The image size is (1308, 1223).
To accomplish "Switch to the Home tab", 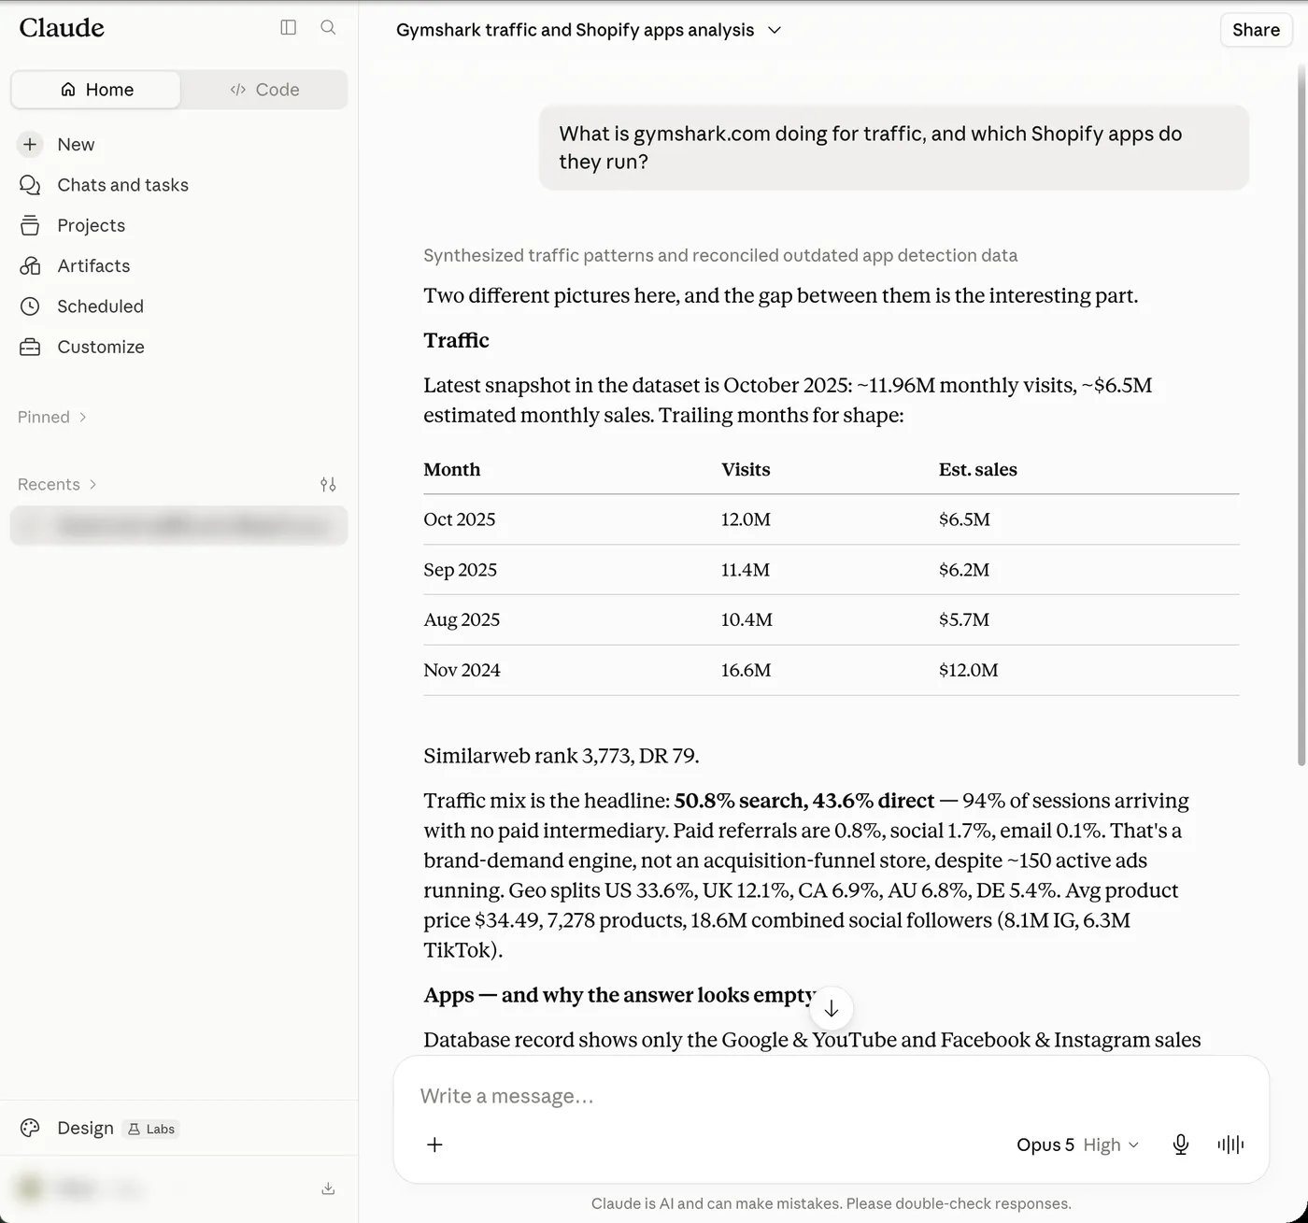I will pyautogui.click(x=96, y=90).
